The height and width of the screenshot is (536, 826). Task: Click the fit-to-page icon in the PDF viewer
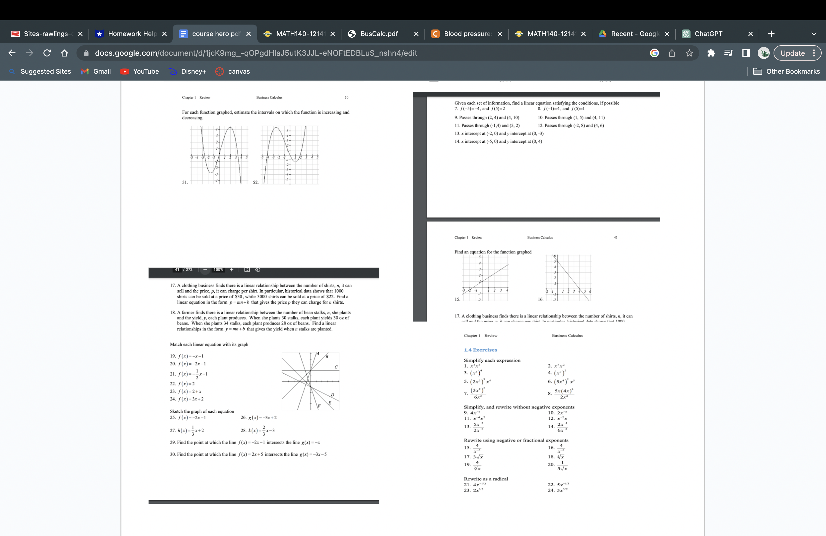coord(247,269)
